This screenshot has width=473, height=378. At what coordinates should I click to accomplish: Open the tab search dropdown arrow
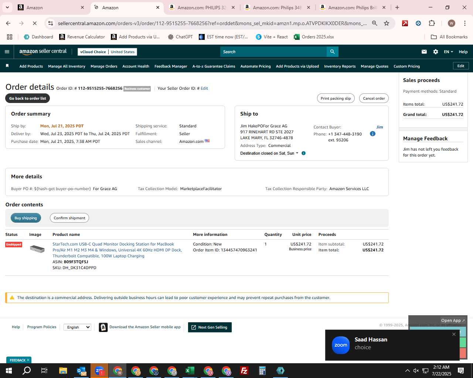coord(7,7)
